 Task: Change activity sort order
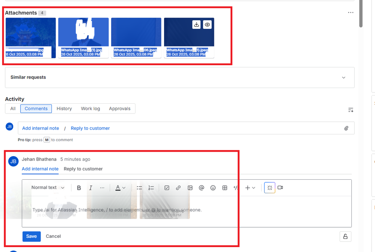click(x=351, y=110)
